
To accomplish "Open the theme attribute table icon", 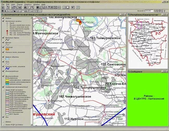I will tap(20, 7).
